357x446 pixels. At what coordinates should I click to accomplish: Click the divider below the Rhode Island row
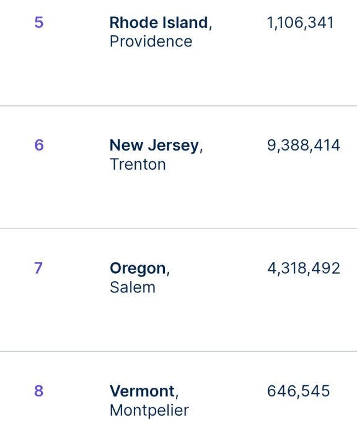pos(178,106)
